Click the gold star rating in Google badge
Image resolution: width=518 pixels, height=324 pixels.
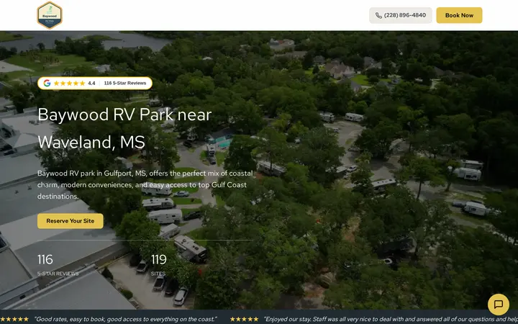[x=69, y=84]
